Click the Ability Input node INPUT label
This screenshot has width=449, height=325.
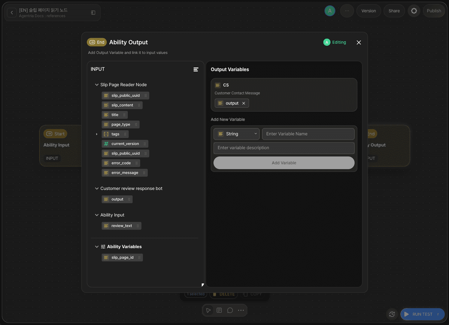click(52, 158)
